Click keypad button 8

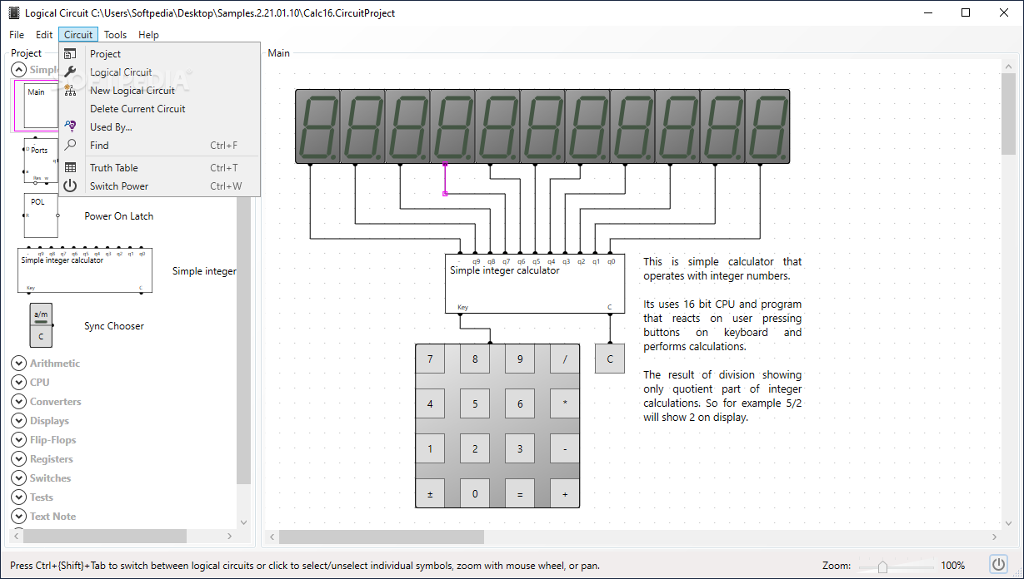(x=475, y=359)
